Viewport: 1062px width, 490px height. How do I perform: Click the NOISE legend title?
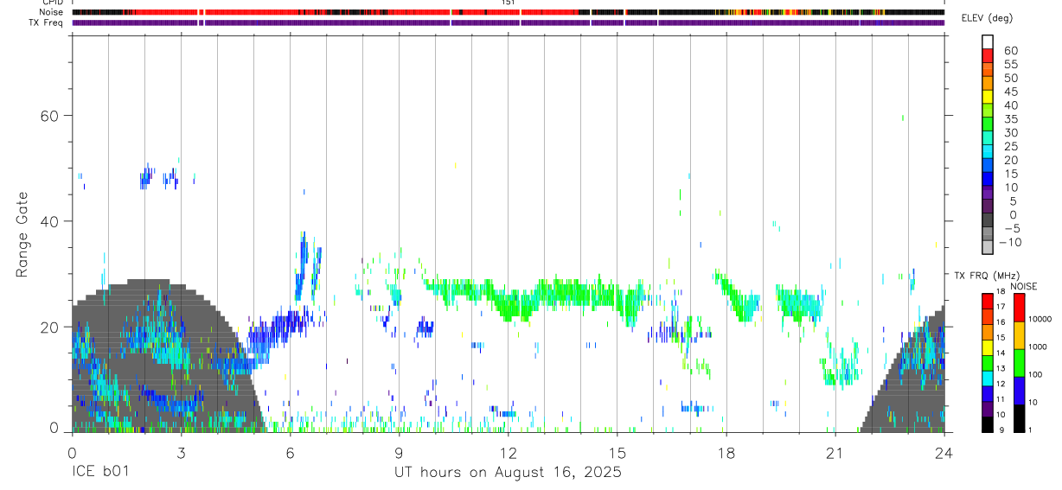[1026, 287]
